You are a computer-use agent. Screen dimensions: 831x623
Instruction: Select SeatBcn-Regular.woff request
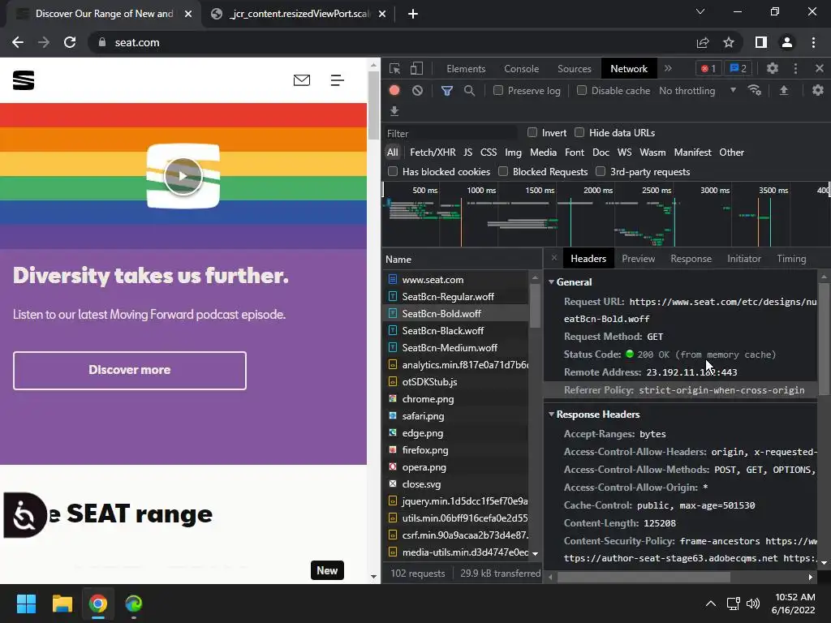pos(455,297)
